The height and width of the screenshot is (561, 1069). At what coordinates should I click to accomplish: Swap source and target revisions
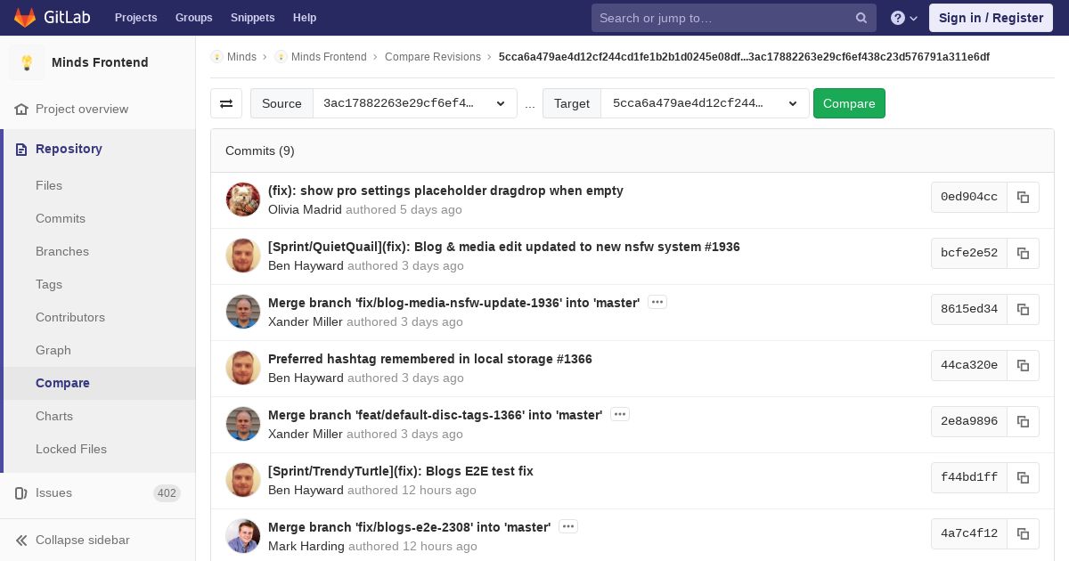226,103
